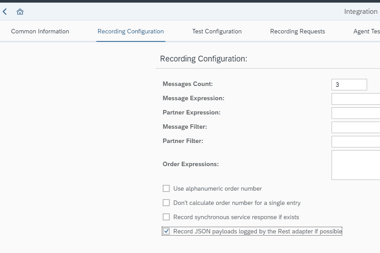
Task: Open the Agent Tests tab
Action: point(366,31)
